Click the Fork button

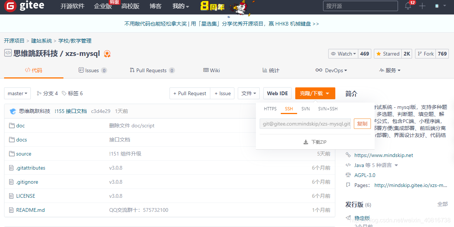425,54
